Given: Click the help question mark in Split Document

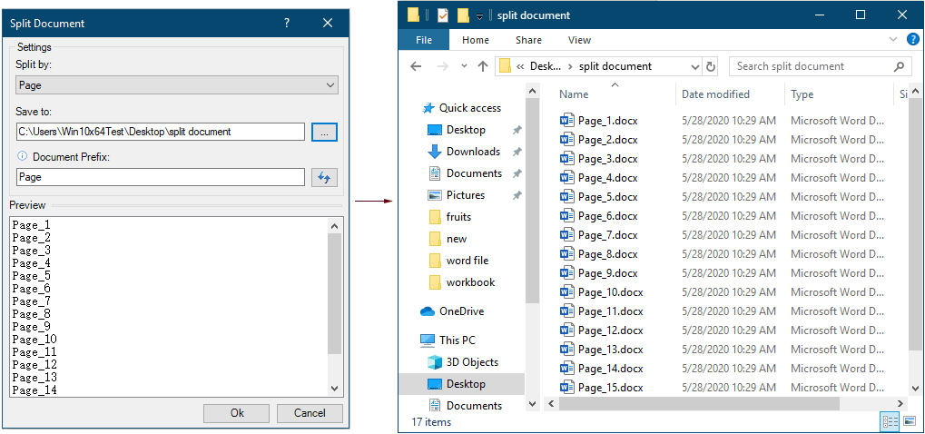Looking at the screenshot, I should (x=287, y=23).
